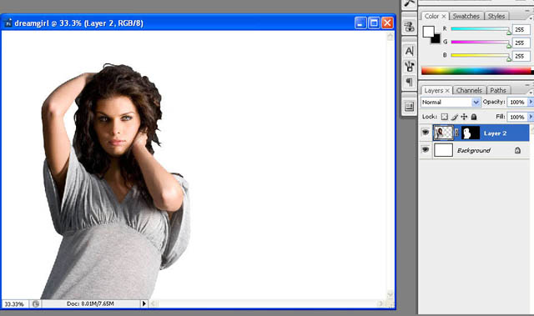Click lock position move icon

tap(464, 117)
